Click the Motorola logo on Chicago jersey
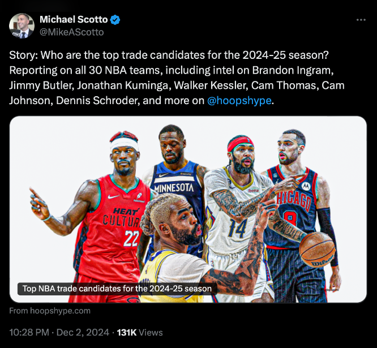 coord(306,186)
